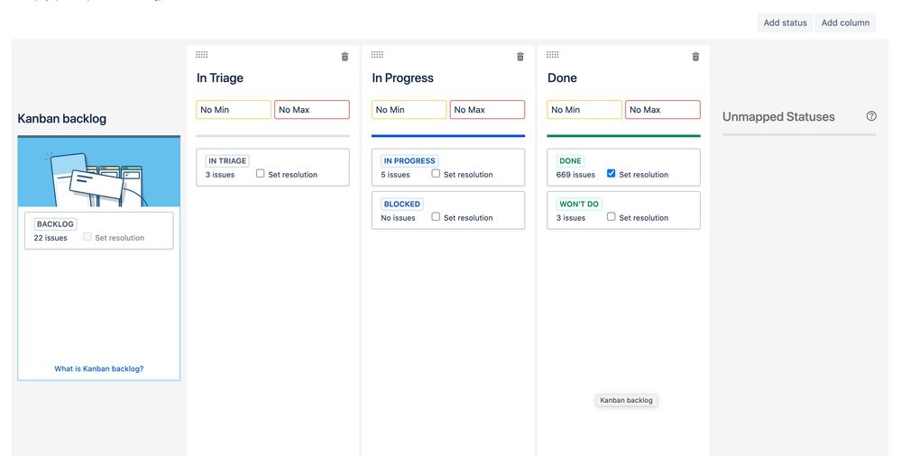This screenshot has width=901, height=456.
Task: Grab the In Progress column drag handle
Action: pos(377,55)
